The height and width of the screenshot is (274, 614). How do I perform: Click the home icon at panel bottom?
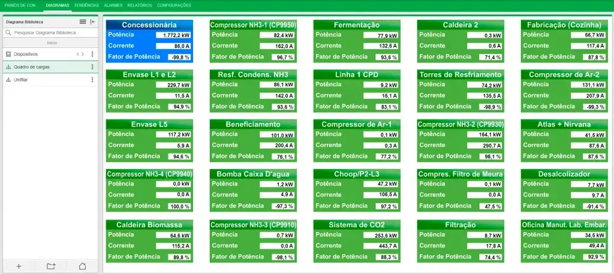pyautogui.click(x=82, y=266)
